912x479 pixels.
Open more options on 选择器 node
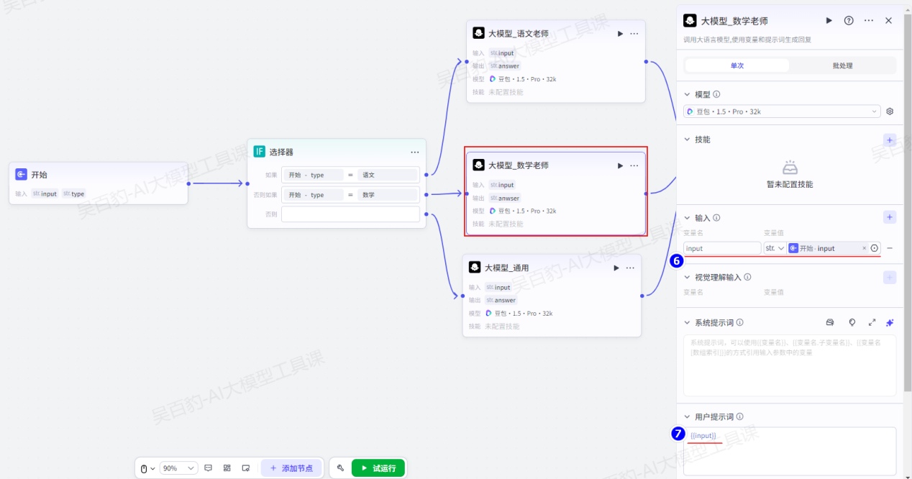point(415,152)
